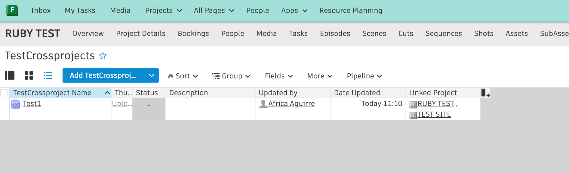Click the add column icon
569x173 pixels.
tap(485, 93)
